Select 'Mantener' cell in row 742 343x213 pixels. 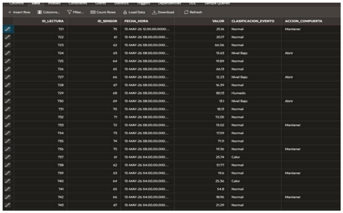pos(311,197)
